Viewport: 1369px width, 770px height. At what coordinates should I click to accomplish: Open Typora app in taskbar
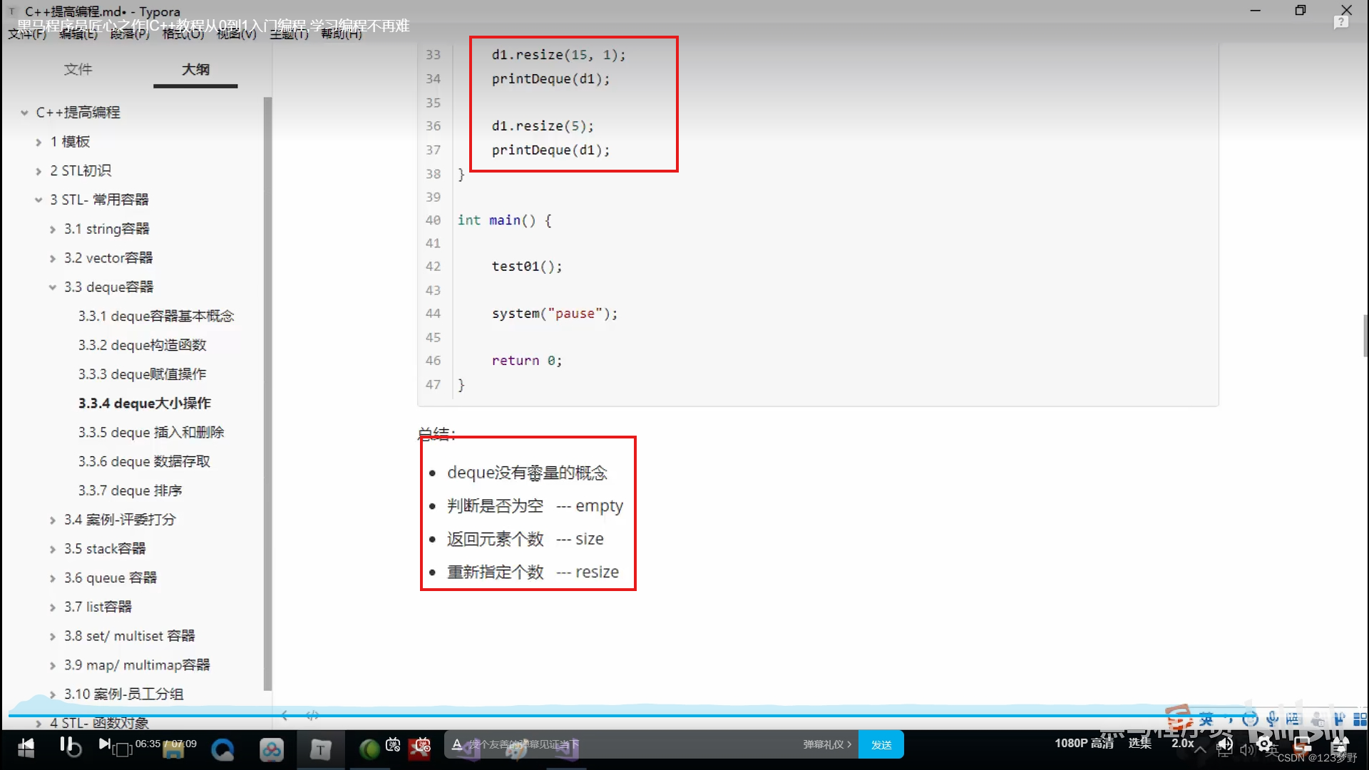coord(320,749)
